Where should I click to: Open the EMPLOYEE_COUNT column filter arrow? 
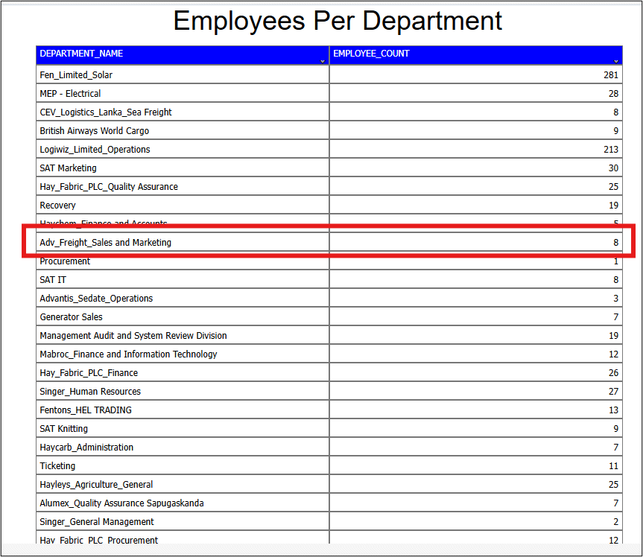click(x=616, y=60)
